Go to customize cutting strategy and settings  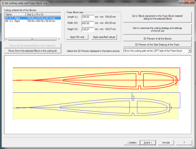click(158, 29)
